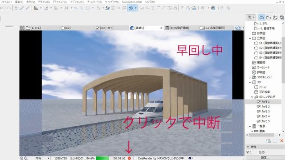Open the Twinmotion 2020 menu
Viewport: 285px width, 160px height.
coord(131,2)
